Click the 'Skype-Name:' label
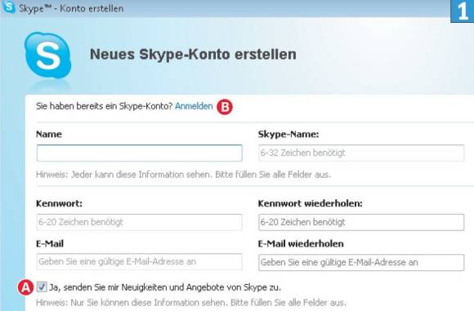This screenshot has height=311, width=474. coord(288,134)
